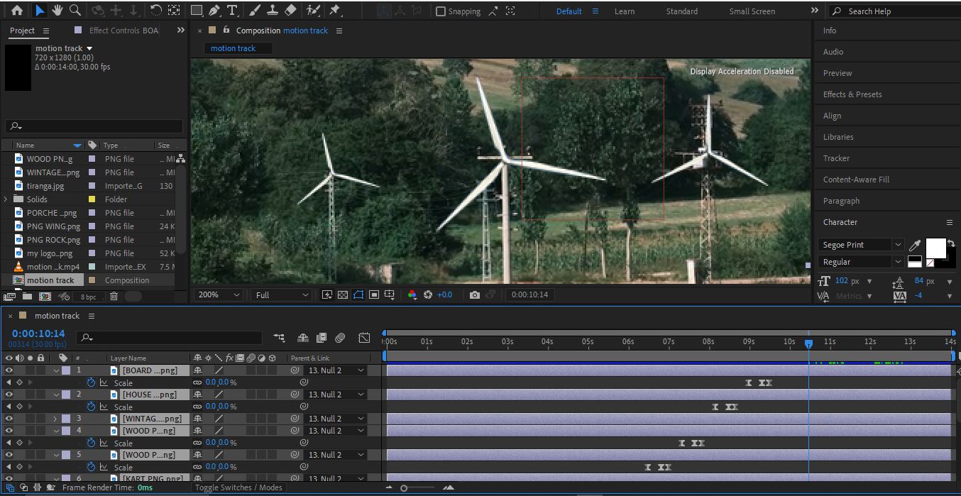Click the Home icon
This screenshot has width=961, height=496.
click(17, 11)
